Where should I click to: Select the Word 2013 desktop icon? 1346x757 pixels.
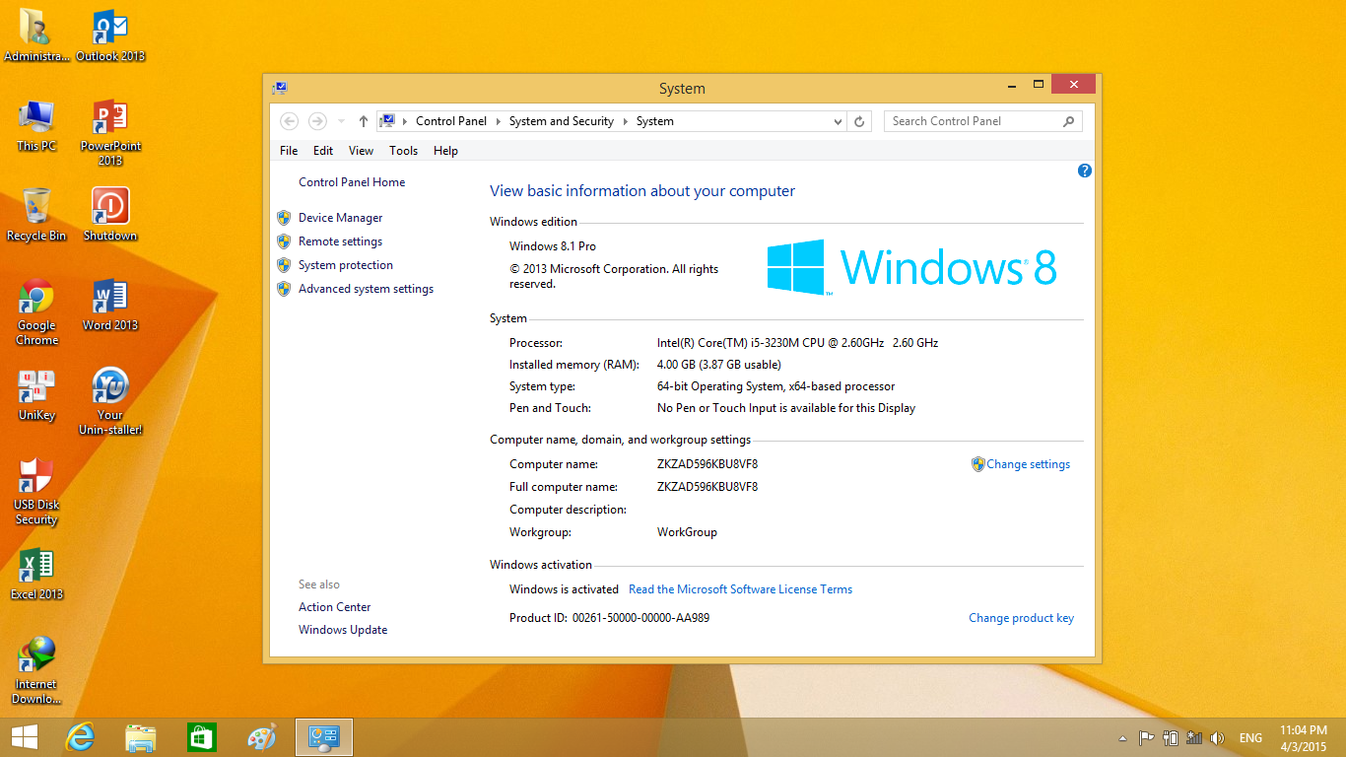[x=110, y=305]
